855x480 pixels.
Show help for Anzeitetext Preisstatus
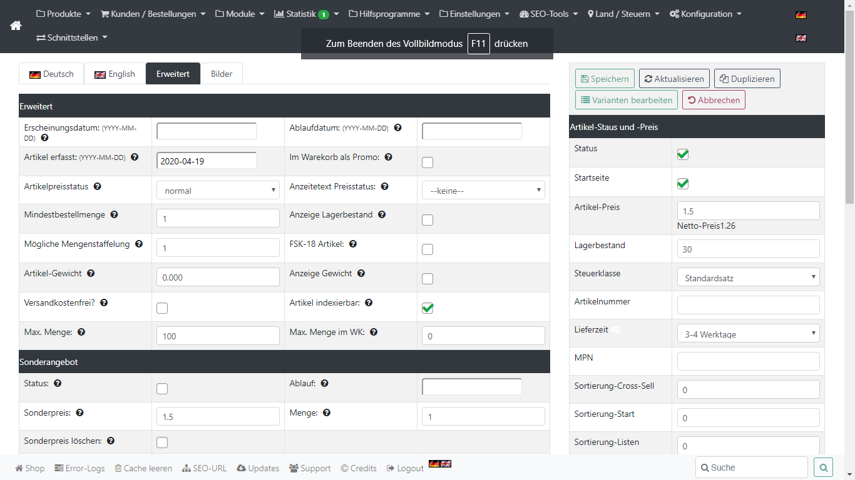click(x=384, y=186)
